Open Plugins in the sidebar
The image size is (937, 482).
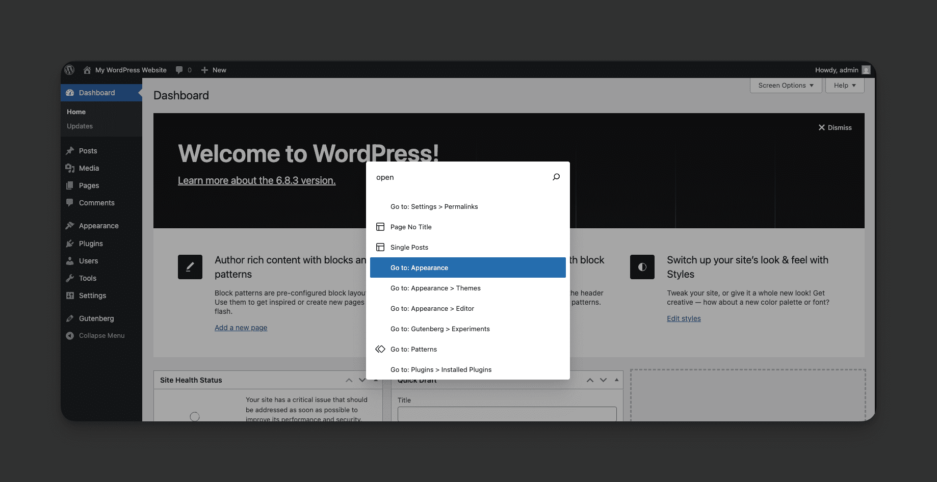coord(91,244)
